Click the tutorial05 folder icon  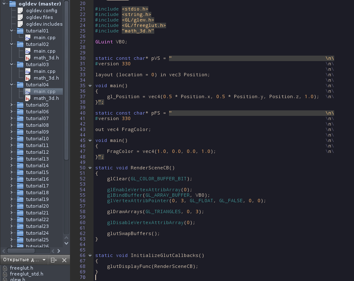point(20,105)
